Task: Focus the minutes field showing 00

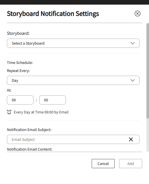Action: click(x=52, y=100)
